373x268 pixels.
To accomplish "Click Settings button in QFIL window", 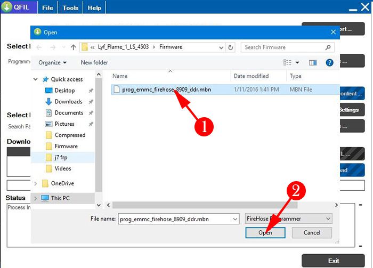I will (x=352, y=110).
